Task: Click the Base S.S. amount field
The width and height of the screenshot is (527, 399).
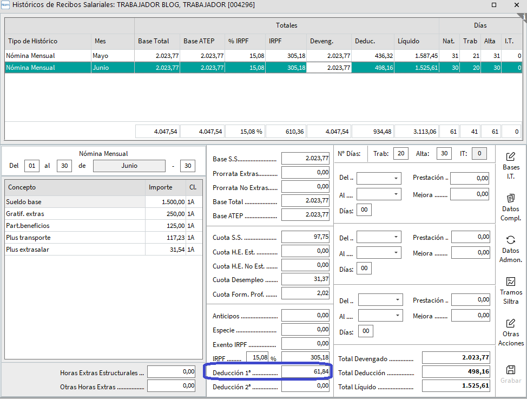Action: (306, 158)
